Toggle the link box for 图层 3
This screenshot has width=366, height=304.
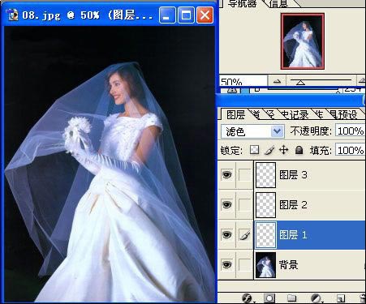tap(245, 175)
